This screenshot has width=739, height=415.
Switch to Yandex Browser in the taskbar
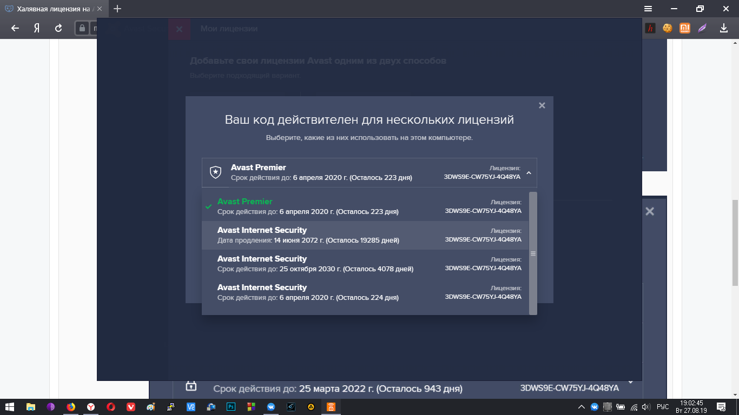click(91, 407)
